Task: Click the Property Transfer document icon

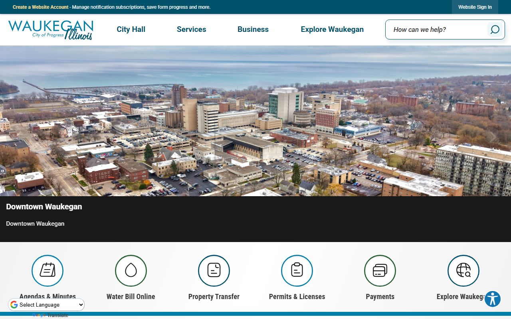Action: click(x=214, y=271)
